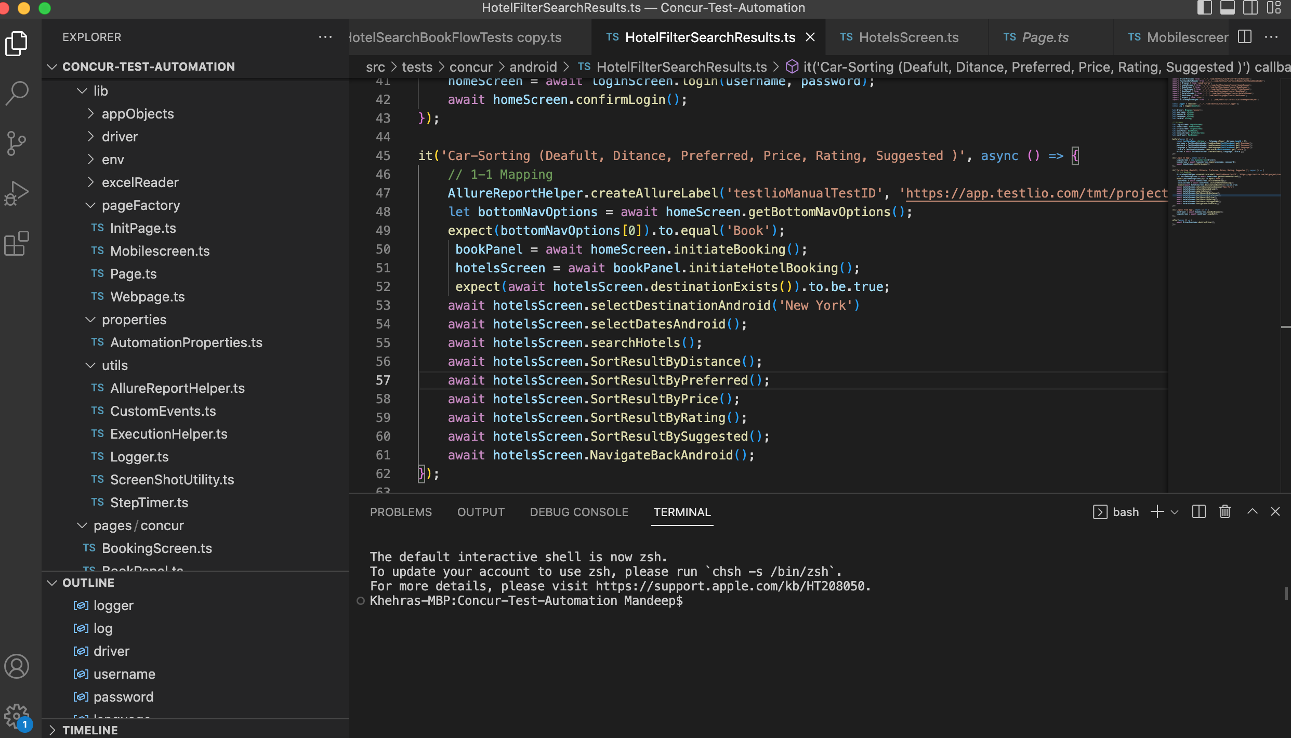Viewport: 1291px width, 738px height.
Task: Click the Accounts icon in activity bar
Action: coord(17,666)
